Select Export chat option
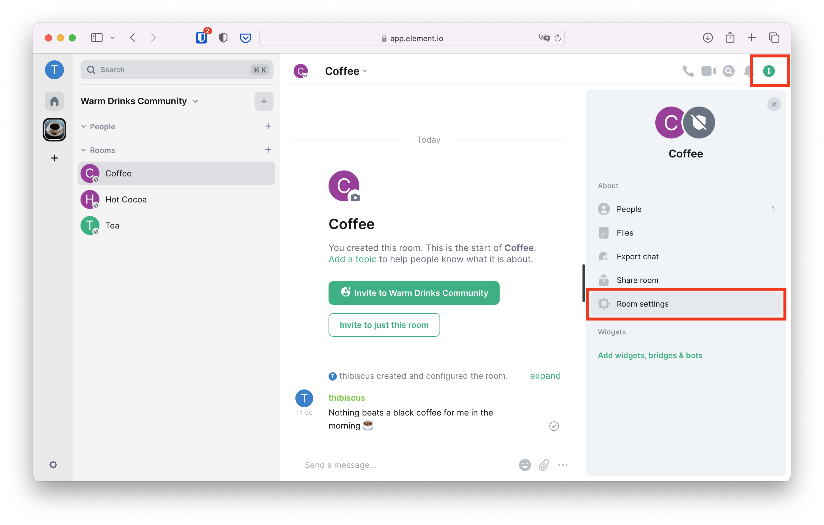This screenshot has width=824, height=525. (x=637, y=257)
